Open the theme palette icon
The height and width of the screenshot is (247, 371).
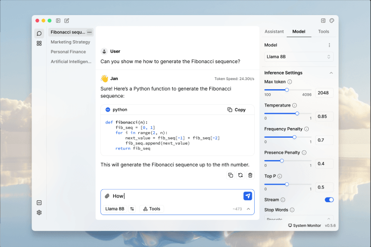(x=332, y=21)
